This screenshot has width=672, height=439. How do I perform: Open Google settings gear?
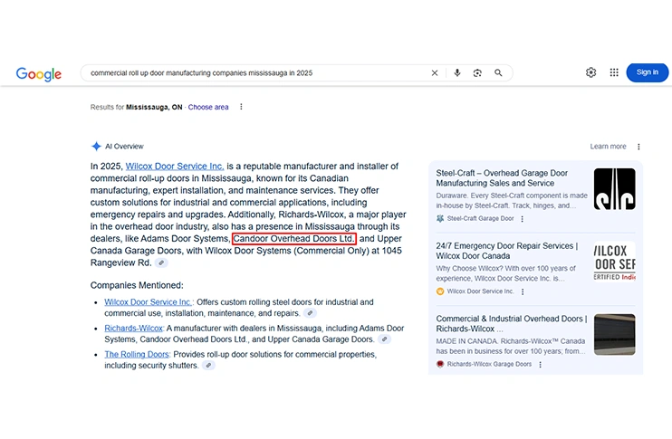pyautogui.click(x=590, y=72)
